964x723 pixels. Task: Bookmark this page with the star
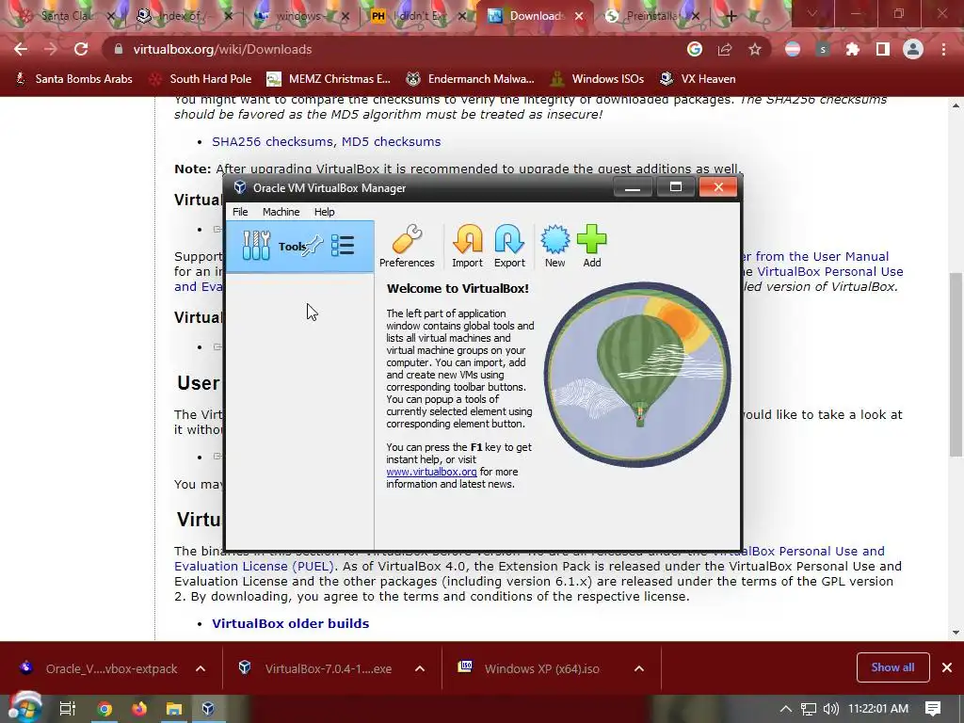(x=755, y=49)
